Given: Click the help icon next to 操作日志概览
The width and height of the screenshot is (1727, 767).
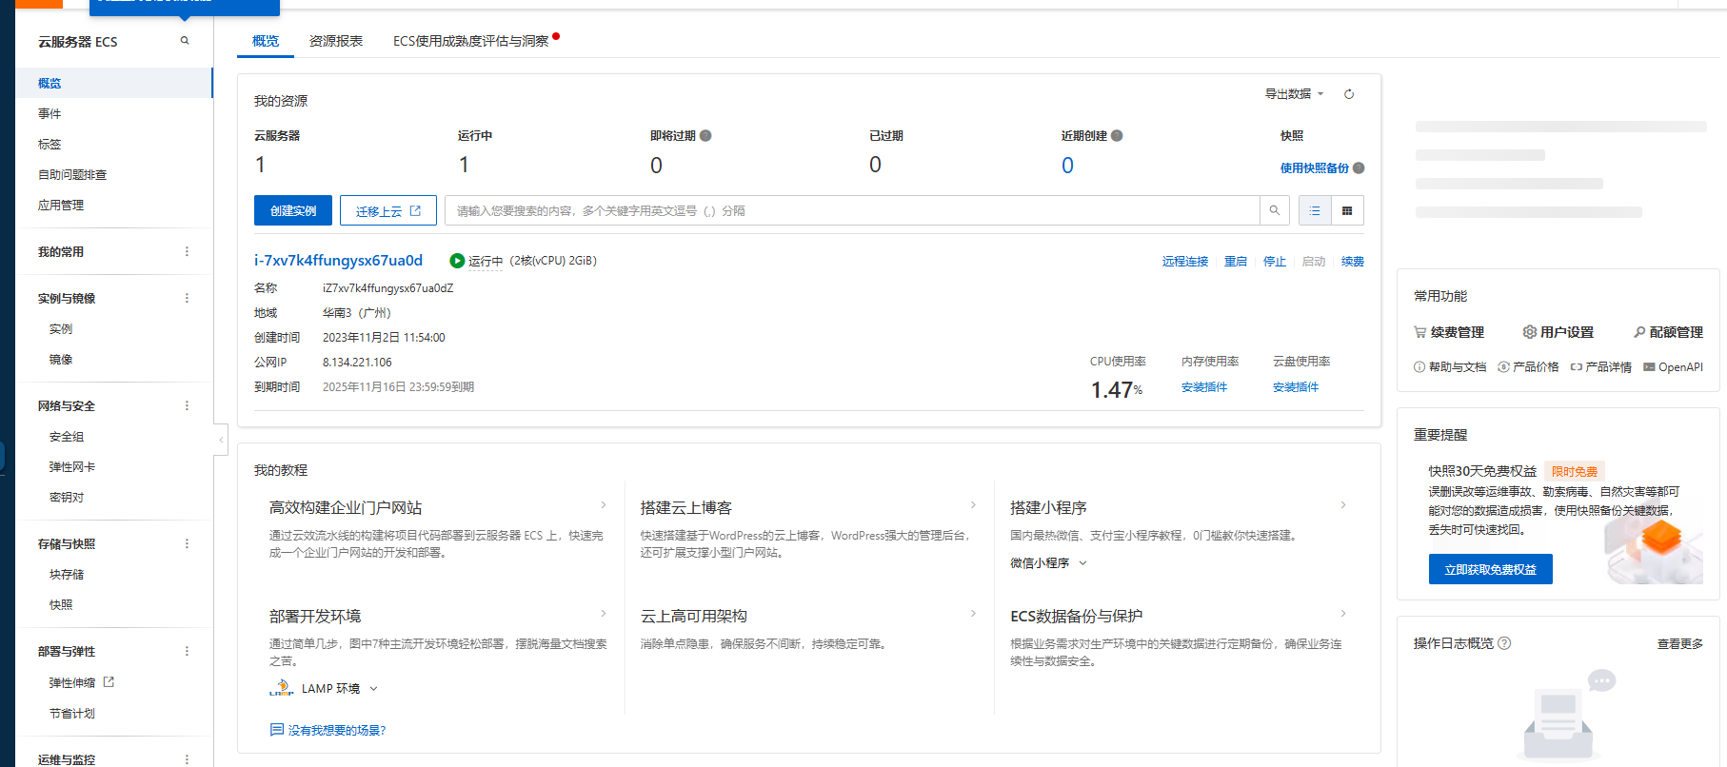Looking at the screenshot, I should click(x=1504, y=643).
